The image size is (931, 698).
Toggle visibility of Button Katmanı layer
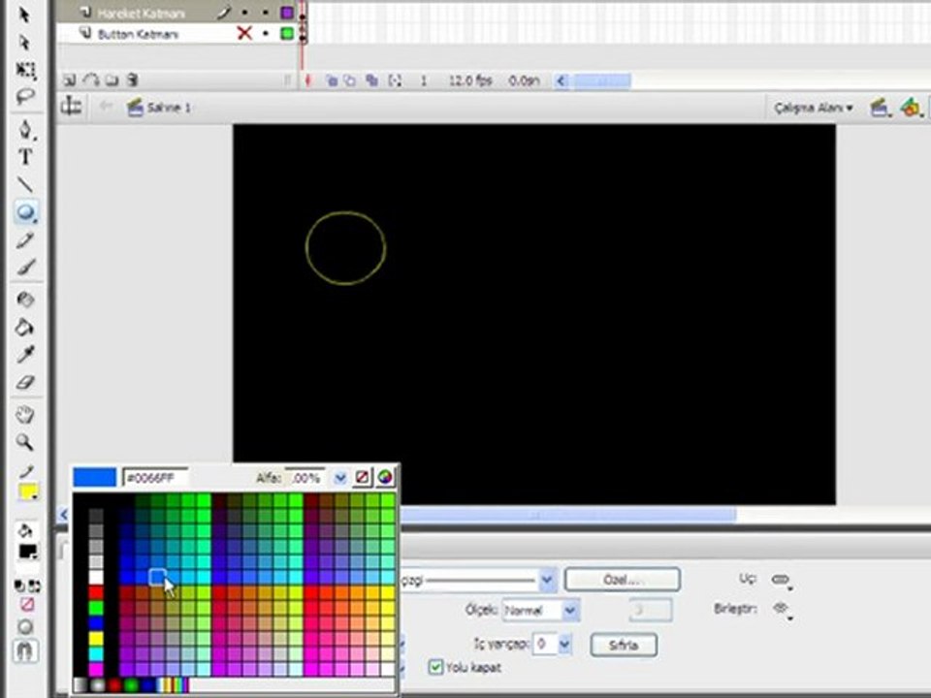244,34
